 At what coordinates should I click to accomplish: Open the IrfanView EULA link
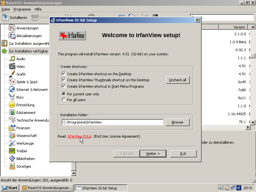coord(79,136)
